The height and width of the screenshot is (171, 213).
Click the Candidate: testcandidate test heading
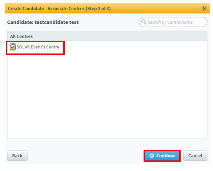pyautogui.click(x=43, y=22)
